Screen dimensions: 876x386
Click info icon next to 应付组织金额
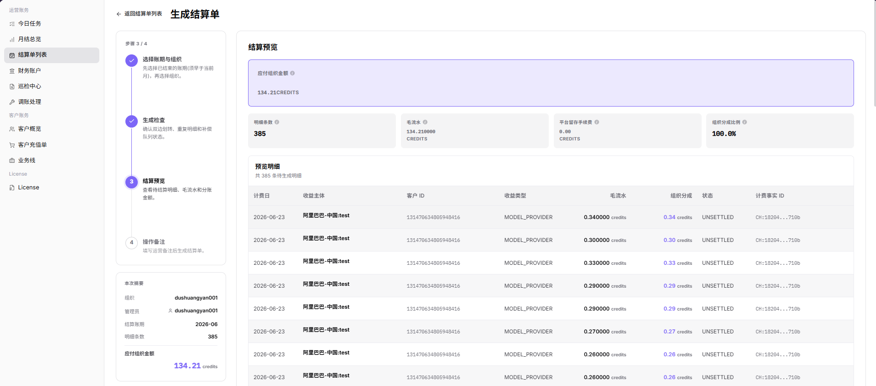coord(292,73)
